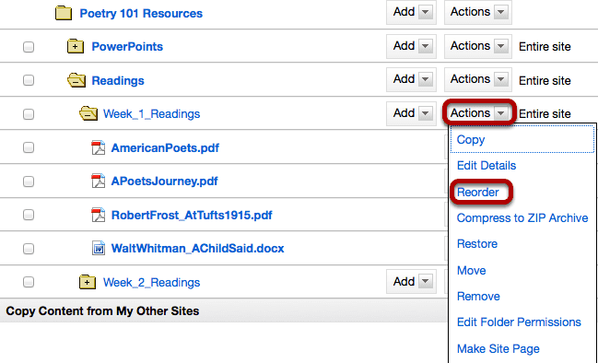Open the Add dropdown for PowerPoints
Viewport: 598px width, 363px height.
tap(411, 46)
